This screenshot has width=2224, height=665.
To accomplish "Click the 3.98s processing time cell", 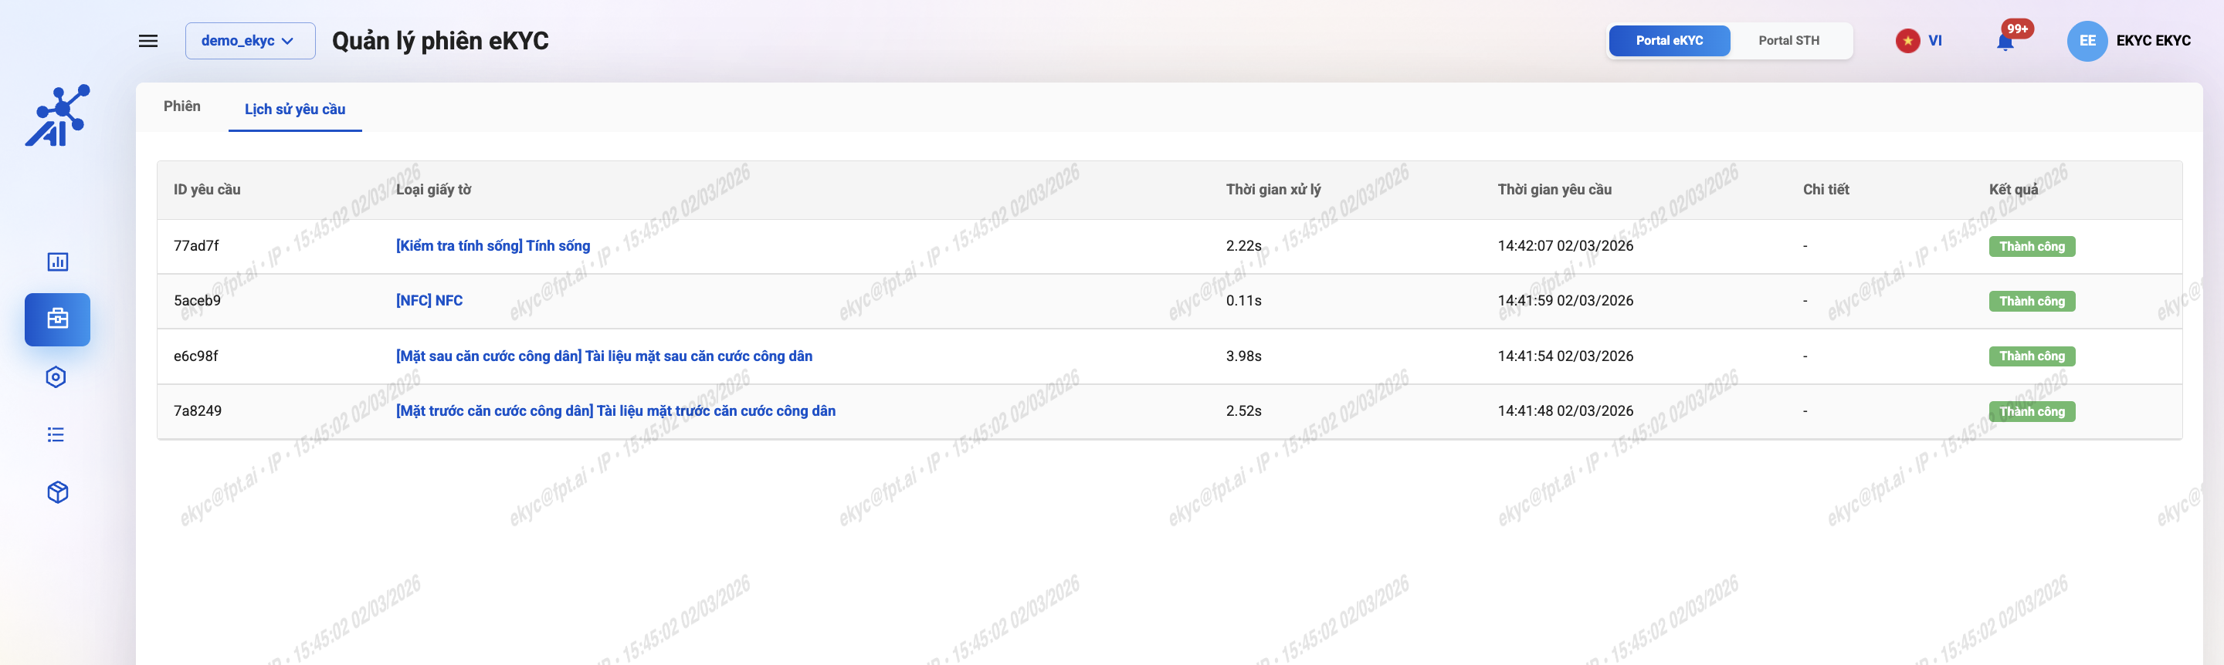I will (x=1243, y=356).
